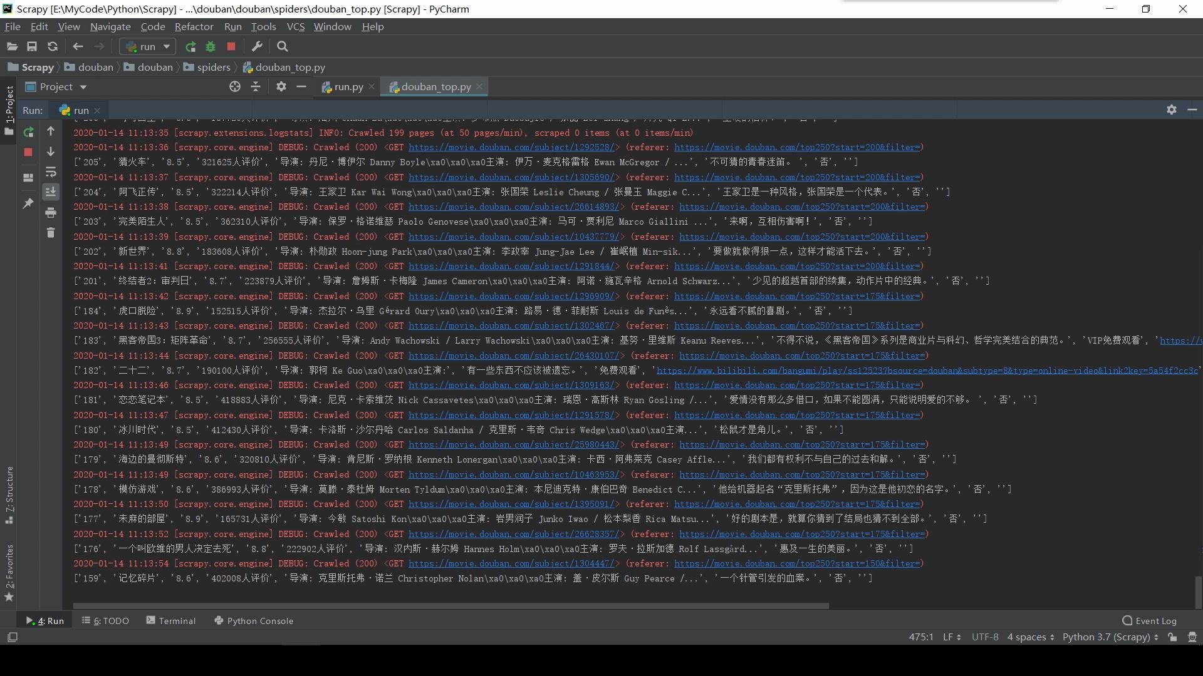Rerun 'run' from the main toolbar
The image size is (1203, 676).
(x=190, y=46)
